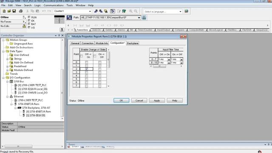Image resolution: width=272 pixels, height=153 pixels.
Task: Open the Counter1 search dropdown
Action: click(x=90, y=11)
